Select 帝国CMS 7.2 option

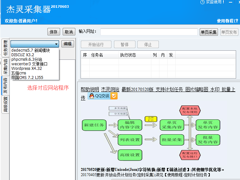pos(35,78)
